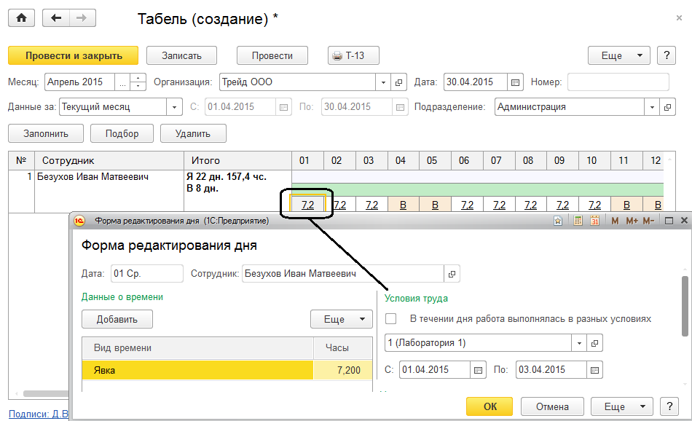Open the Сотрудник card in day edit form
Image resolution: width=692 pixels, height=421 pixels.
coord(452,274)
